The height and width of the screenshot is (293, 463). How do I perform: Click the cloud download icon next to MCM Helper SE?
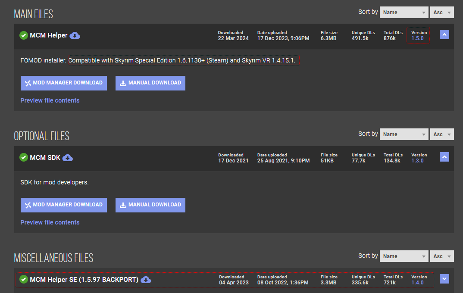click(x=146, y=280)
